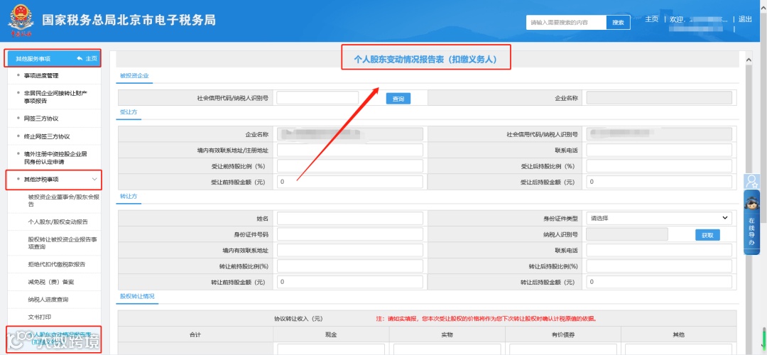
Task: Click 受让方 联系电话 field
Action: (659, 150)
